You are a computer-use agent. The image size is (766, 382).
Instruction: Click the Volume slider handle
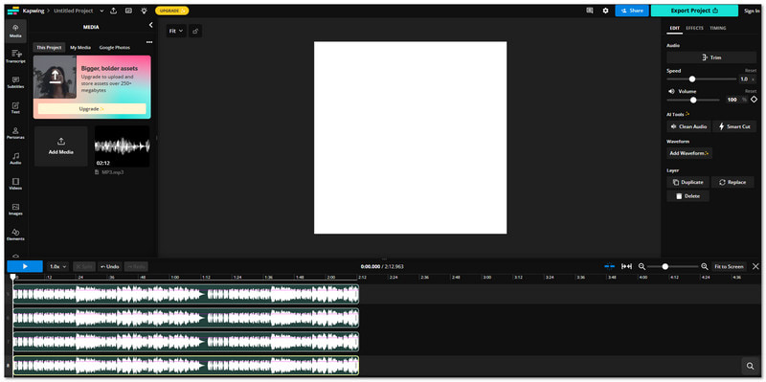pyautogui.click(x=693, y=100)
